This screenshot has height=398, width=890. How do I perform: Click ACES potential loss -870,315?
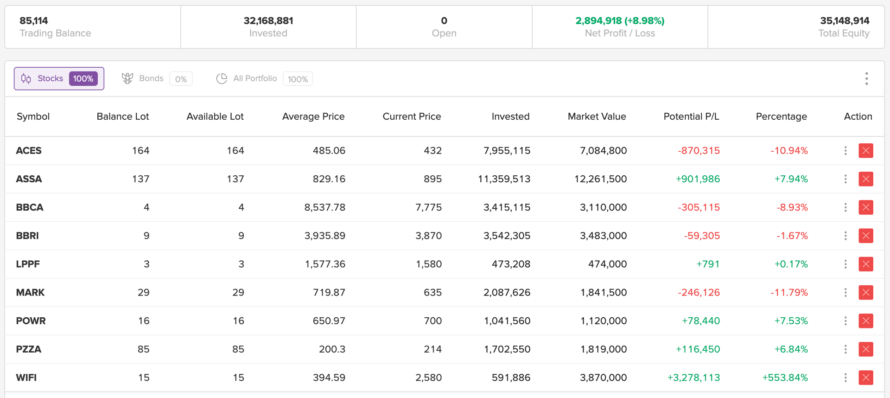699,151
